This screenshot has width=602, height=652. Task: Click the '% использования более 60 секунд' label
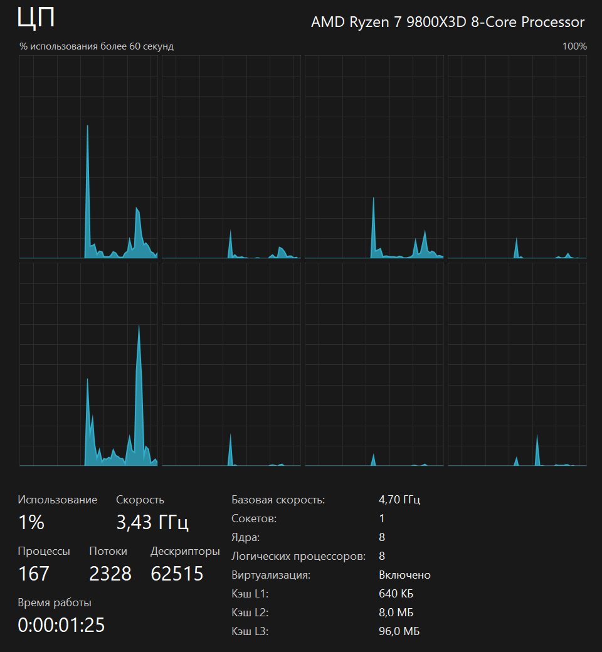point(97,46)
